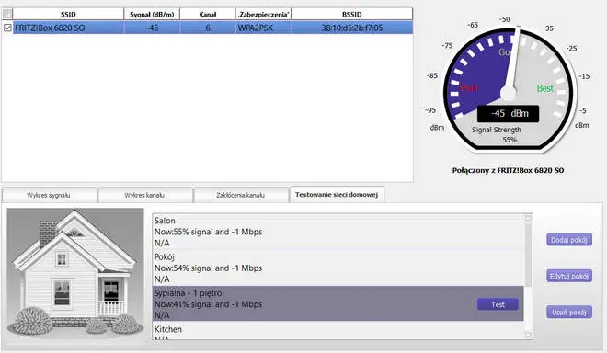This screenshot has width=607, height=353.
Task: Click the BSSID 38:10:d5:2b:f7:05 cell
Action: (352, 28)
